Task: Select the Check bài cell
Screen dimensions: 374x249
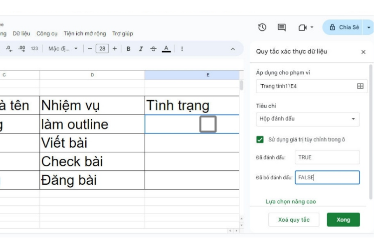Action: point(92,161)
